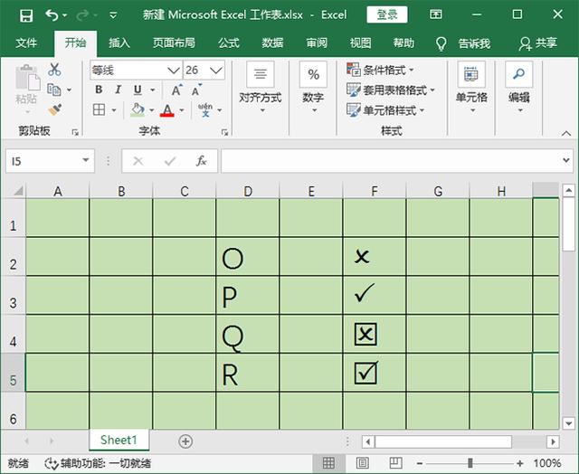Click cell with boxed X mark

click(x=375, y=334)
